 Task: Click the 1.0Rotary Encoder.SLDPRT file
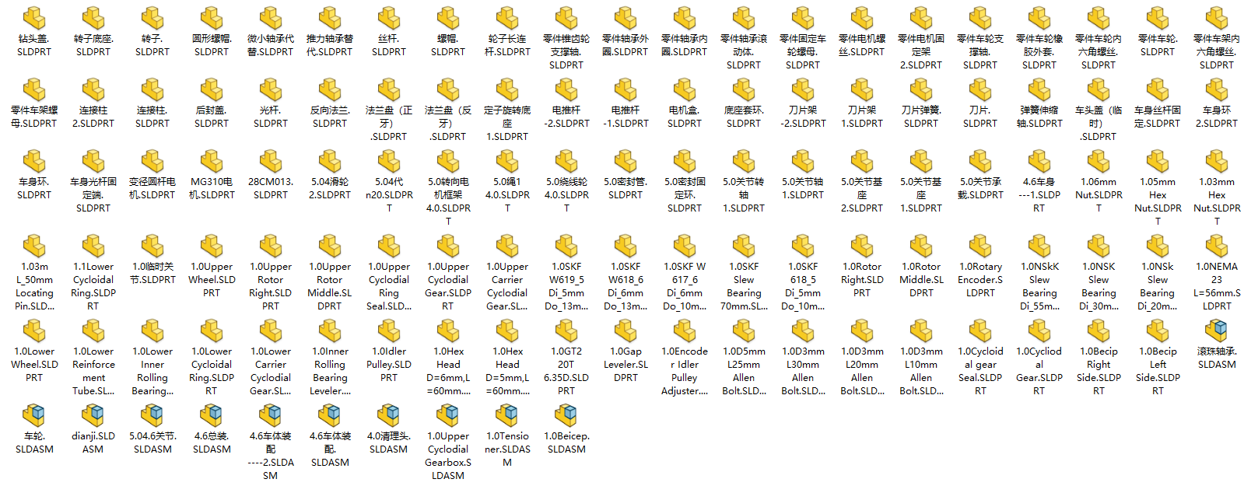click(x=980, y=247)
